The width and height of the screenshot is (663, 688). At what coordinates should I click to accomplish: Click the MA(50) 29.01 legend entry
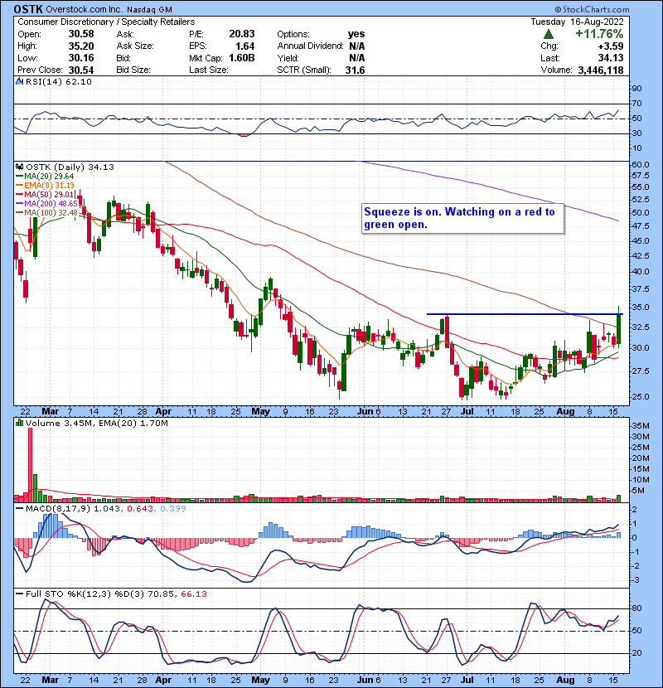click(45, 194)
